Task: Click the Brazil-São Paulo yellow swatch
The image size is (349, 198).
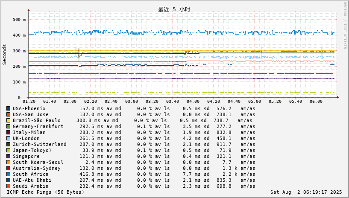Action: point(8,120)
